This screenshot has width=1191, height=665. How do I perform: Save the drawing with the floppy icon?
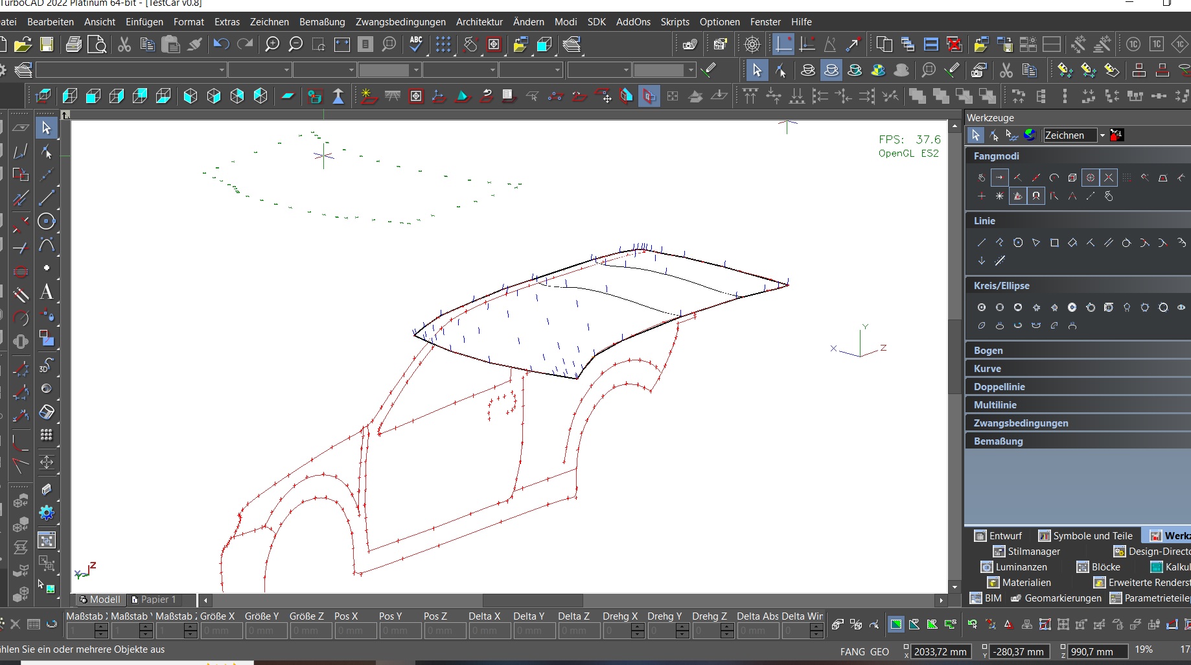[x=47, y=44]
